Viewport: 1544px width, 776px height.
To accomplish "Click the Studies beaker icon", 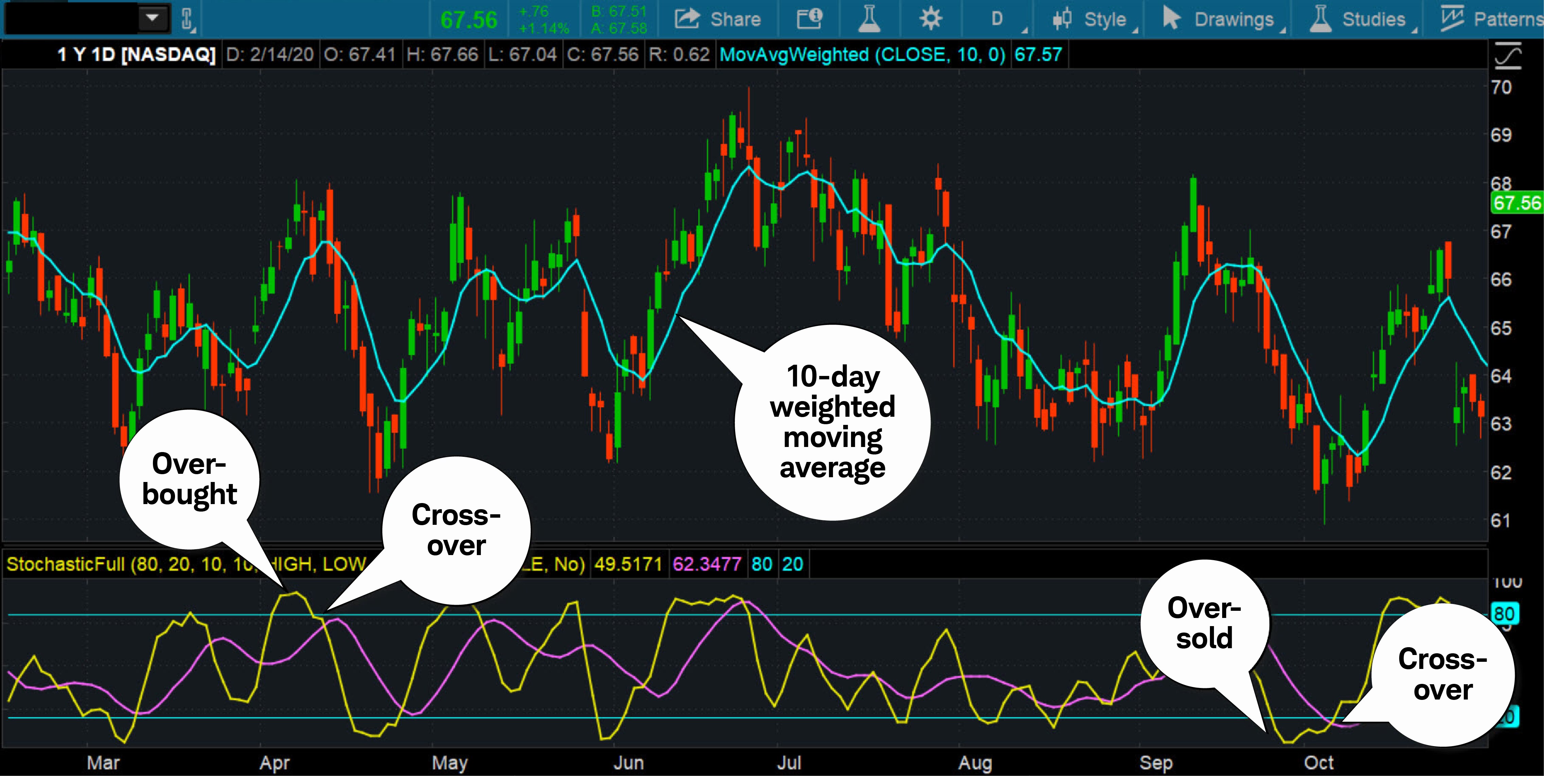I will 1320,19.
